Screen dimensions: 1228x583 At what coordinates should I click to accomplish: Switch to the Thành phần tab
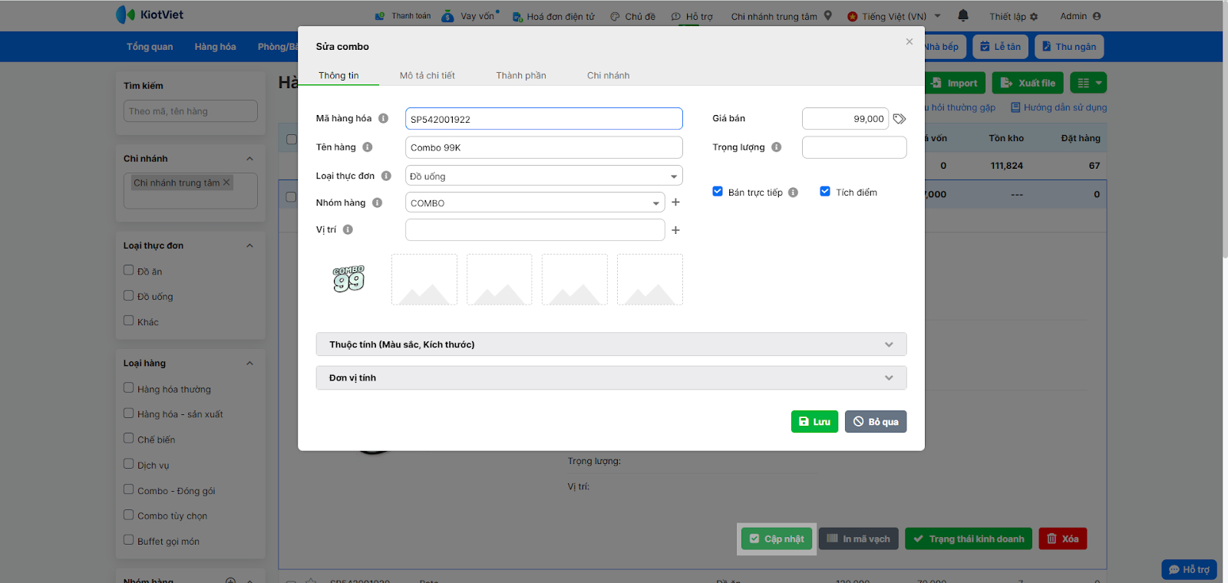point(521,75)
